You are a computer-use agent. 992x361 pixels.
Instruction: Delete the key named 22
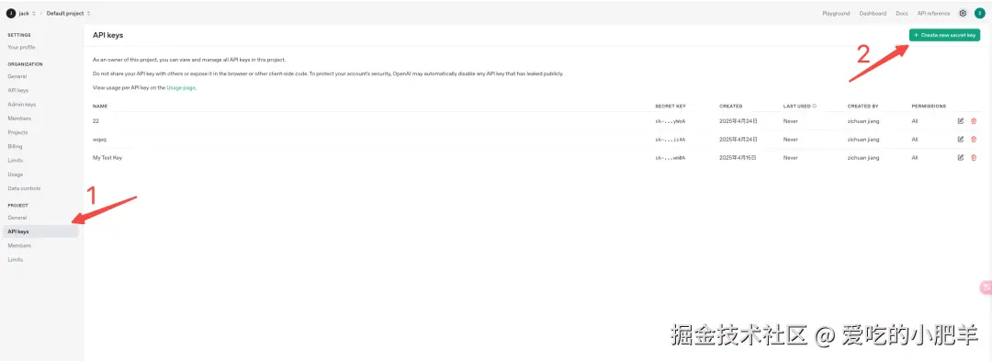tap(974, 120)
